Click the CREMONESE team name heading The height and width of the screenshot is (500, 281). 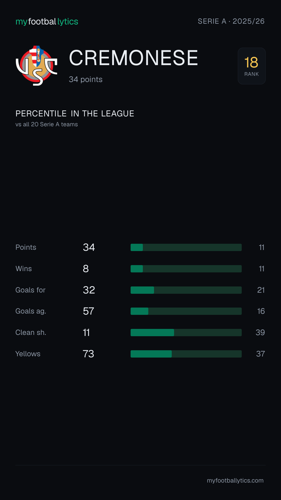133,58
